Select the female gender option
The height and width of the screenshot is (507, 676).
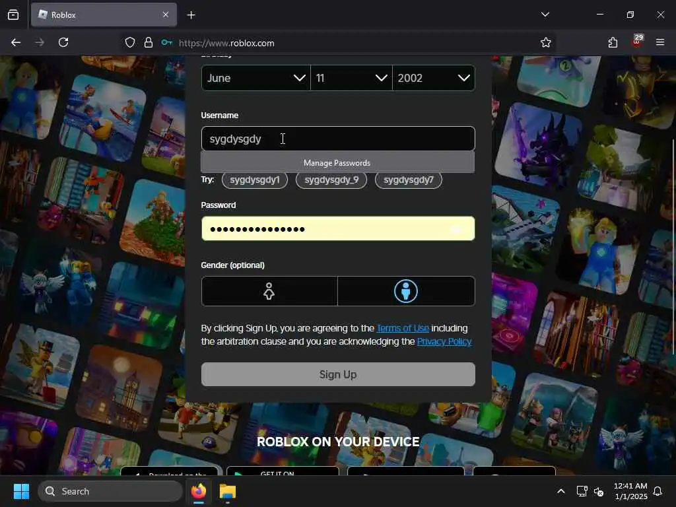coord(269,291)
